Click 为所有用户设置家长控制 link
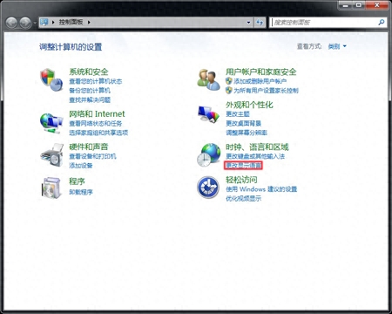The height and width of the screenshot is (314, 392). 266,91
